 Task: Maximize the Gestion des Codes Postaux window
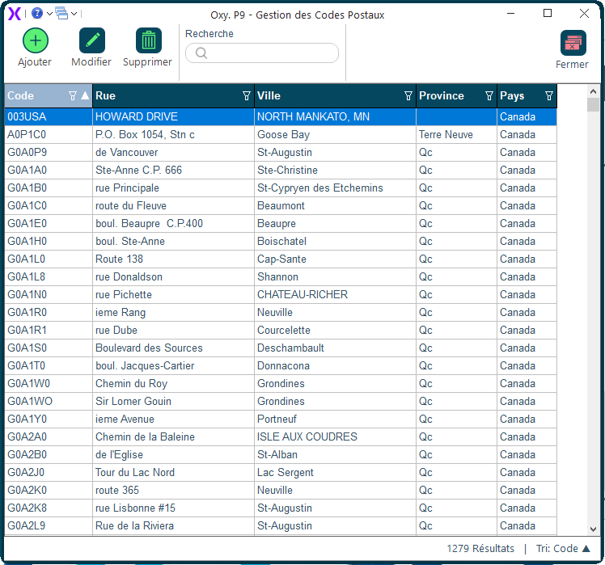pyautogui.click(x=547, y=14)
